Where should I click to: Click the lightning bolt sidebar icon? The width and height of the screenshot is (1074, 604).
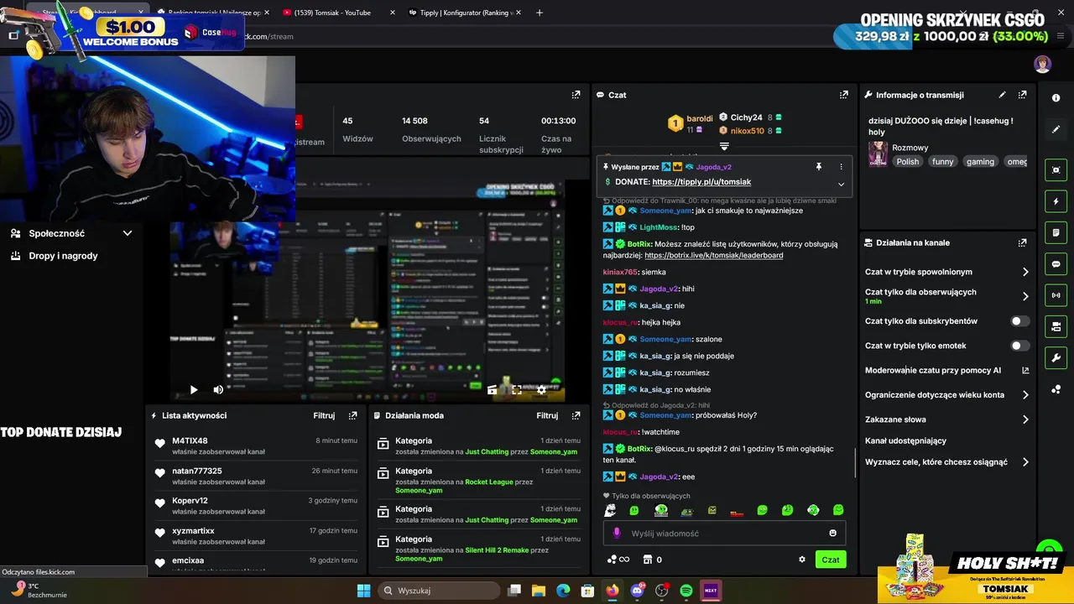coord(1056,201)
